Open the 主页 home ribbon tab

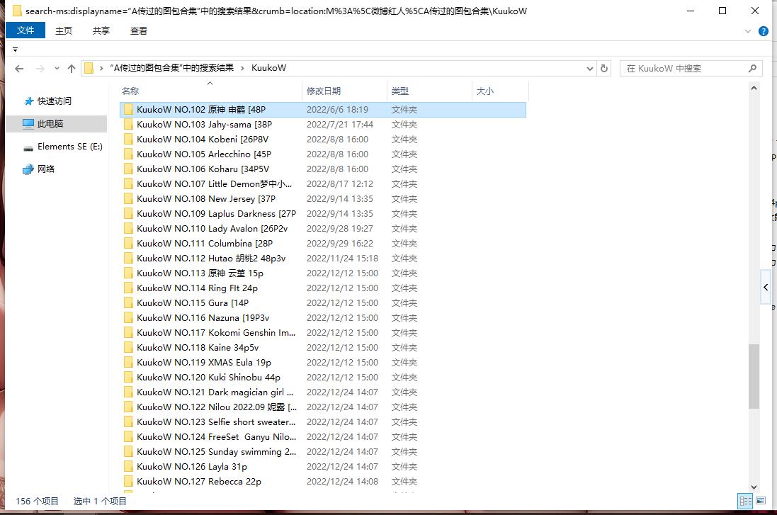tap(64, 30)
